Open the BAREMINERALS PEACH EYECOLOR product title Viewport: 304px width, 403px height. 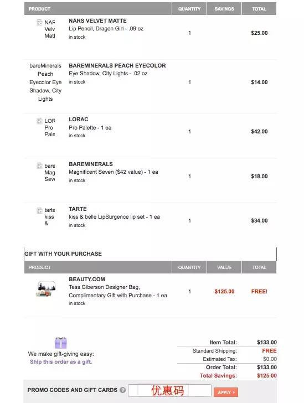pyautogui.click(x=117, y=65)
